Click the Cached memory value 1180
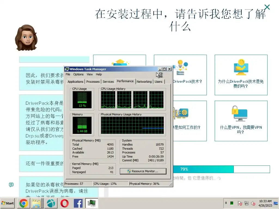The width and height of the screenshot is (279, 209). [110, 149]
